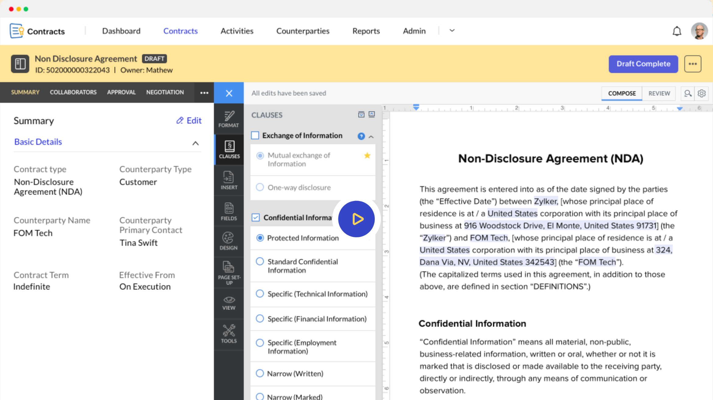This screenshot has height=400, width=713.
Task: Click the Draft Complete button
Action: [x=643, y=64]
